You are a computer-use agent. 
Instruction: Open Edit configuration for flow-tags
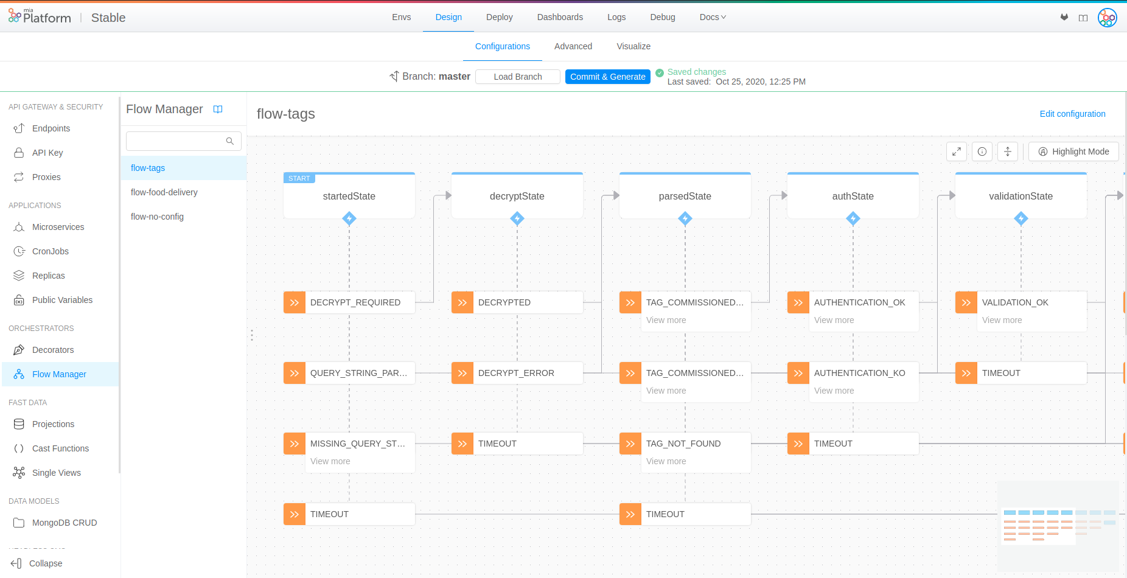click(1072, 114)
